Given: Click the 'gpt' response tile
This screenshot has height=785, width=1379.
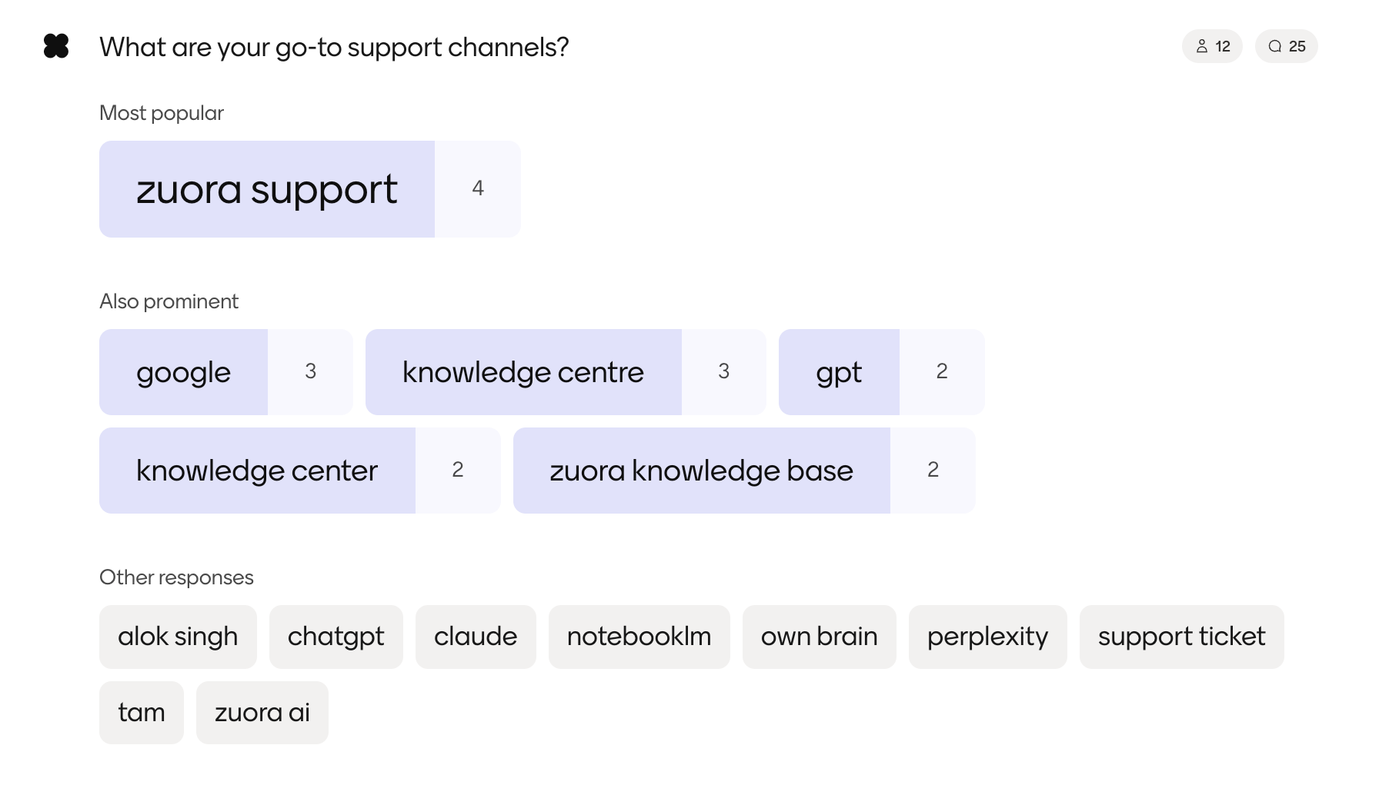Looking at the screenshot, I should click(839, 372).
